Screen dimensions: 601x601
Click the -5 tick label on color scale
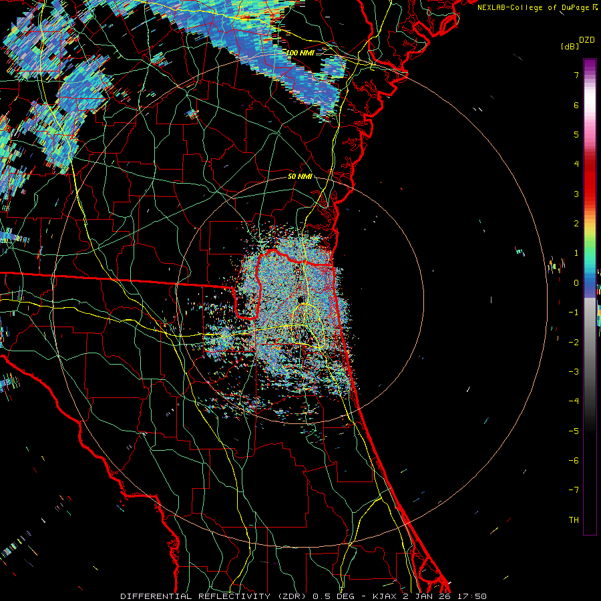(x=574, y=431)
